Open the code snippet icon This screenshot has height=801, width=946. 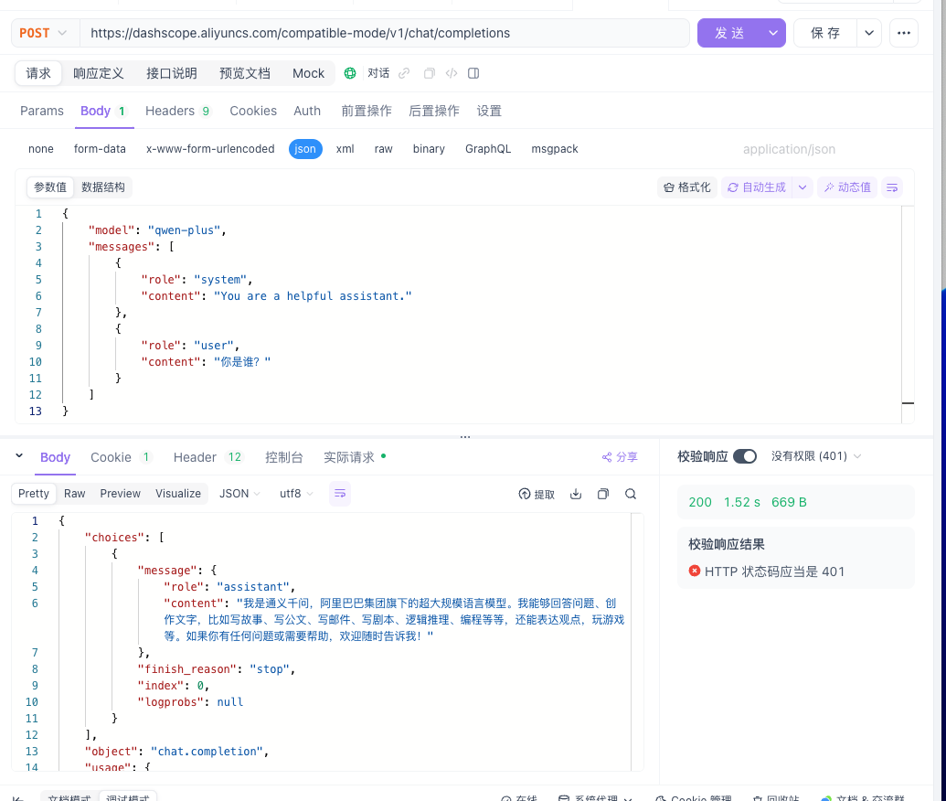(x=452, y=73)
